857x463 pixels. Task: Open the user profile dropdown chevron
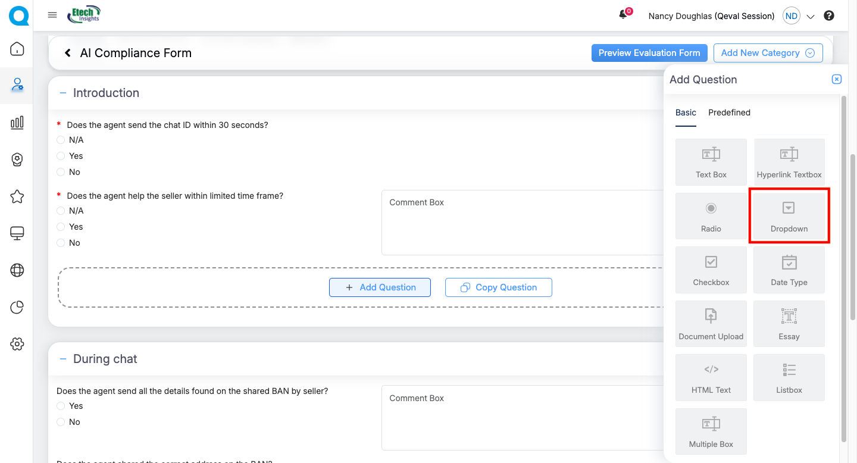coord(810,17)
